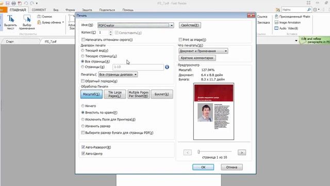
Task: Enable Print as image checkbox
Action: pyautogui.click(x=180, y=40)
